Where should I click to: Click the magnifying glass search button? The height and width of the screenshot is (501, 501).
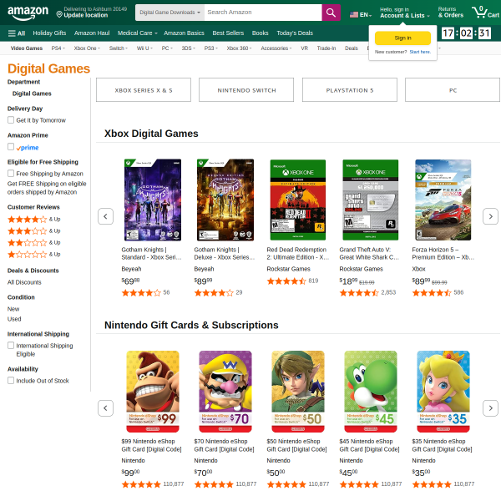[331, 13]
